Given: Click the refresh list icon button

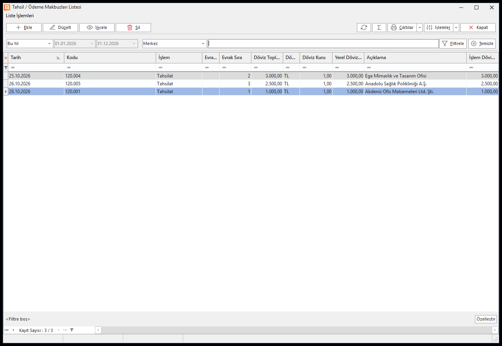Looking at the screenshot, I should pos(364,27).
